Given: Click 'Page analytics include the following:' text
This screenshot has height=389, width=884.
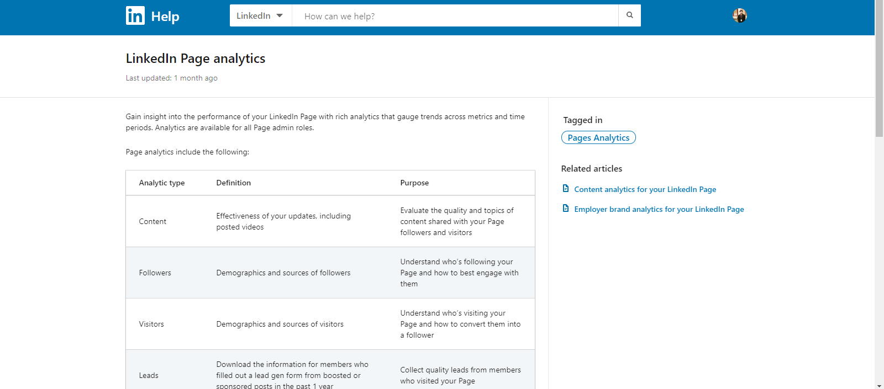Looking at the screenshot, I should (187, 152).
